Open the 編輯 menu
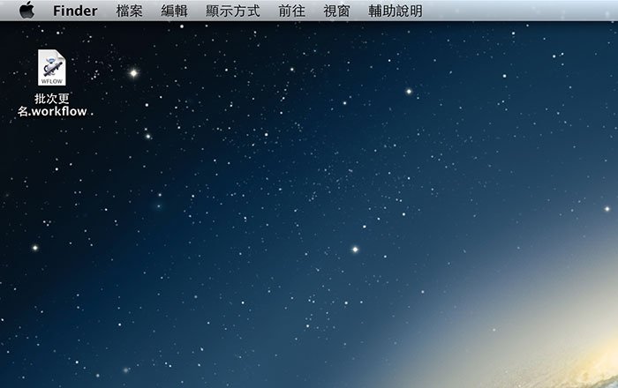Image resolution: width=618 pixels, height=388 pixels. tap(174, 11)
